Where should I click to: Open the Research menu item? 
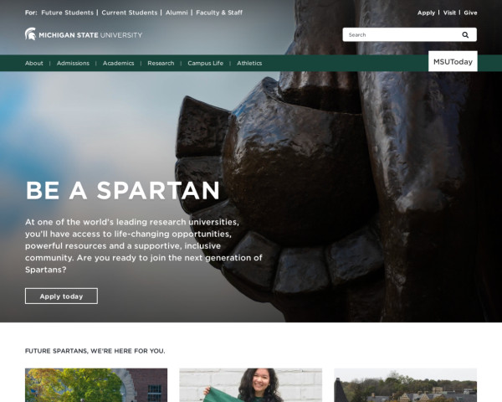tap(161, 63)
